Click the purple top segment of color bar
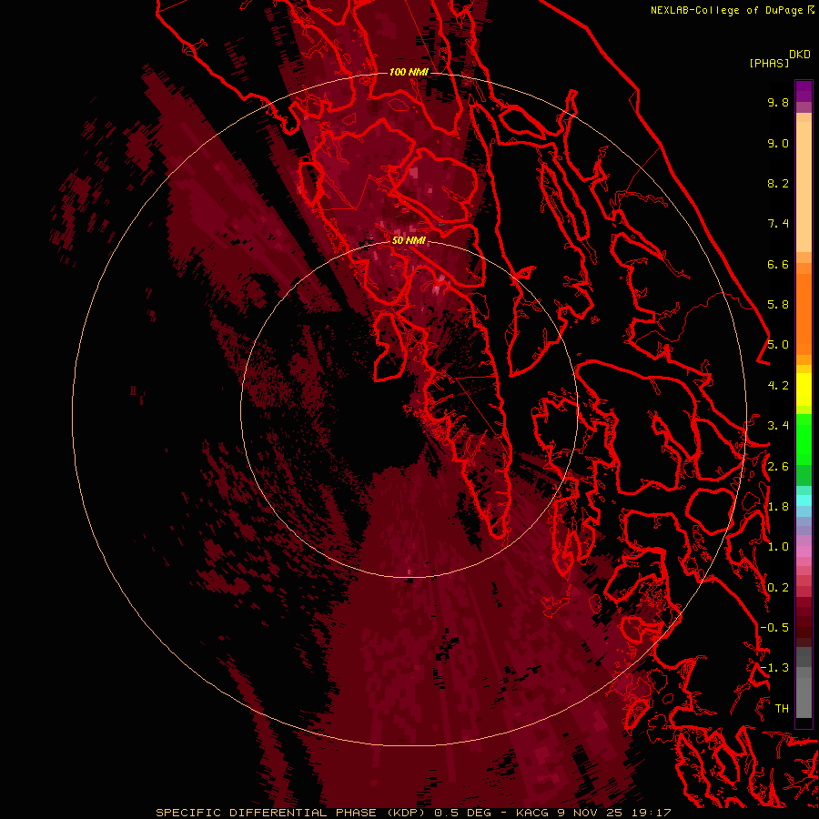The image size is (819, 819). click(804, 91)
